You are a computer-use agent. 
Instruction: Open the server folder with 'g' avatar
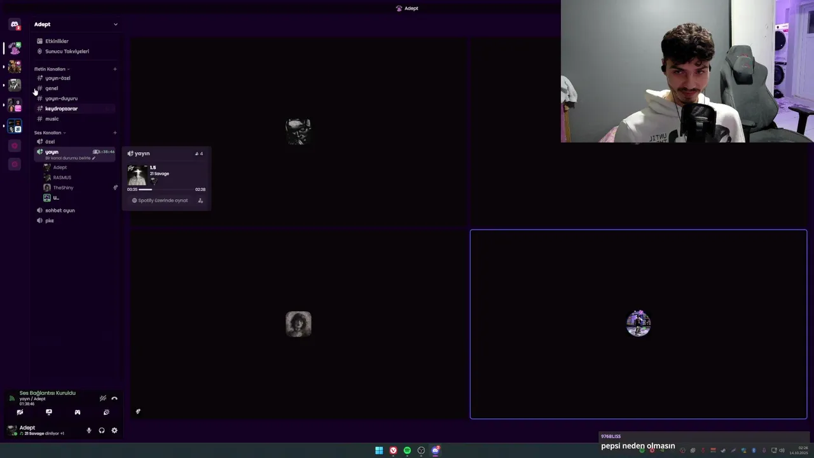(x=15, y=106)
